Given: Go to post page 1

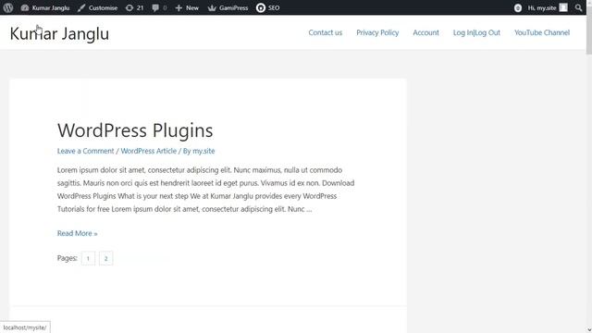Looking at the screenshot, I should click(x=88, y=258).
